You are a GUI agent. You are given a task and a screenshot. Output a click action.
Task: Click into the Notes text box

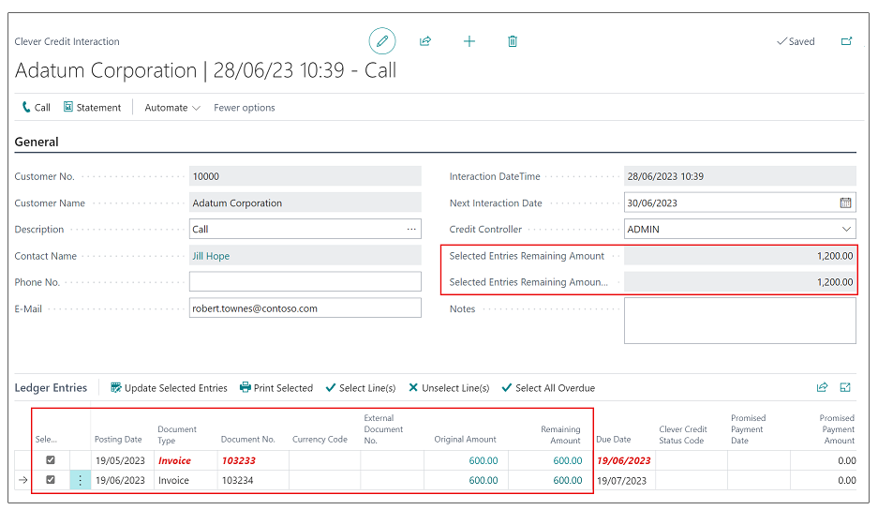coord(739,321)
